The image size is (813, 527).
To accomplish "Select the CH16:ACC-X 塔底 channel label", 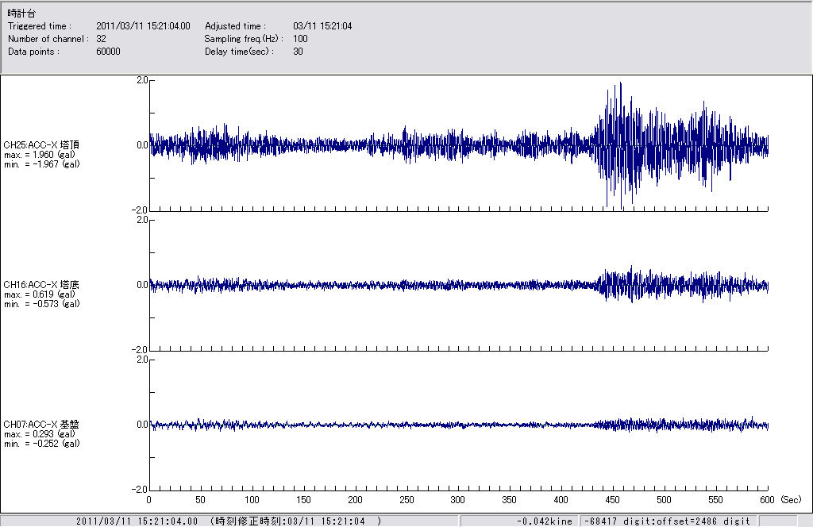I will point(41,285).
